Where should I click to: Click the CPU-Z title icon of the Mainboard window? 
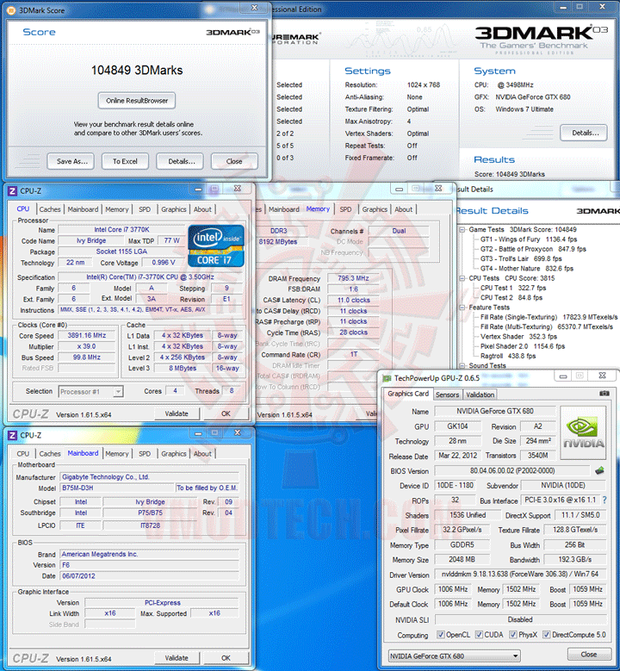click(12, 435)
